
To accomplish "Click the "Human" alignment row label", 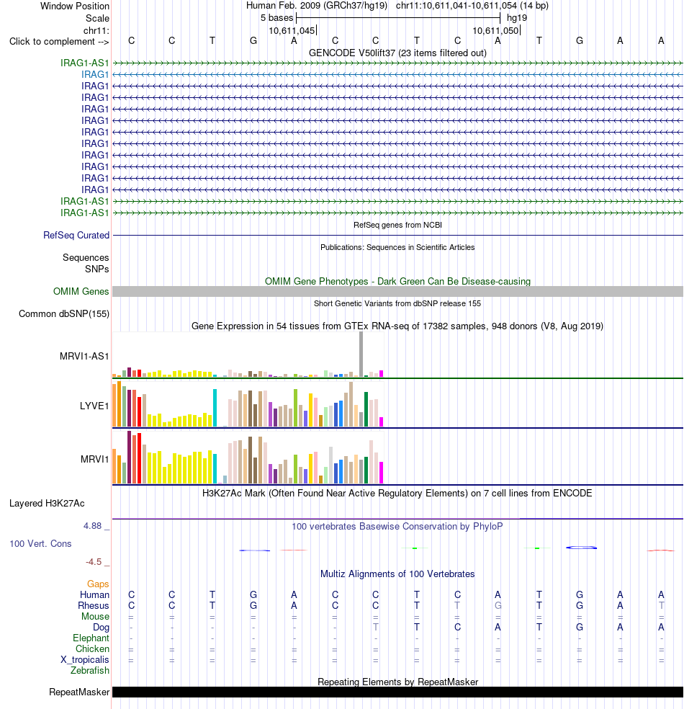I will coord(94,594).
